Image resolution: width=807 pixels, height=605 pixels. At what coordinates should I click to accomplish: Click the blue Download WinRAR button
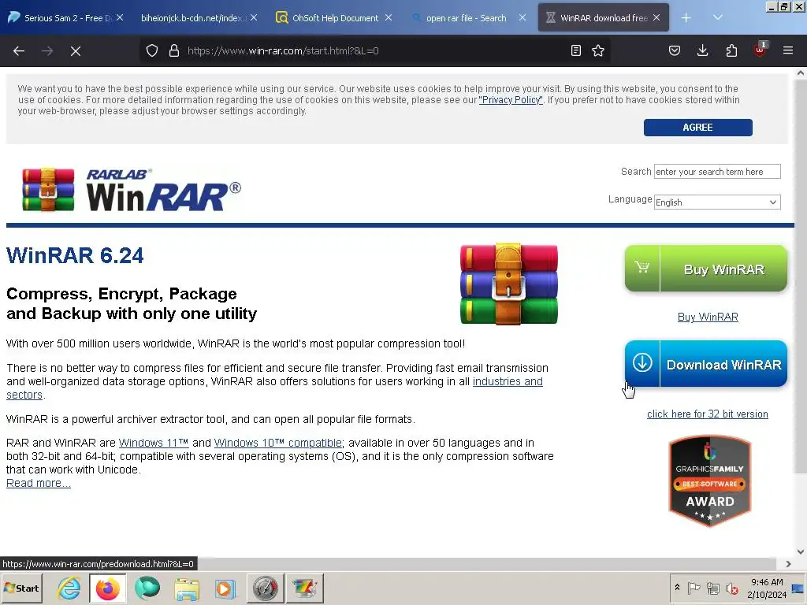coord(705,364)
